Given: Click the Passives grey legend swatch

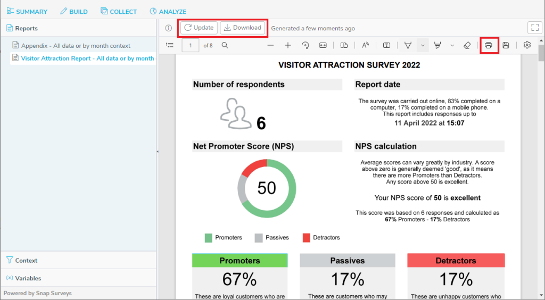Looking at the screenshot, I should [x=258, y=238].
